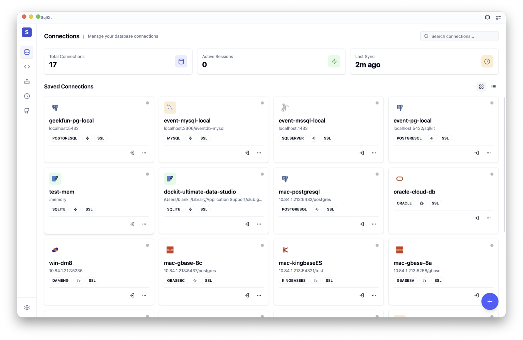Click the Last Sync clock icon
This screenshot has height=340, width=523.
(x=487, y=62)
